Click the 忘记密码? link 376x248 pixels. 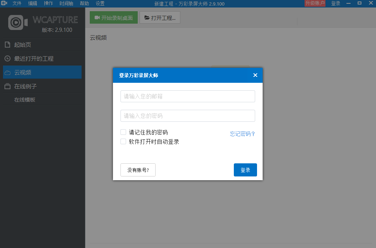[x=242, y=134]
